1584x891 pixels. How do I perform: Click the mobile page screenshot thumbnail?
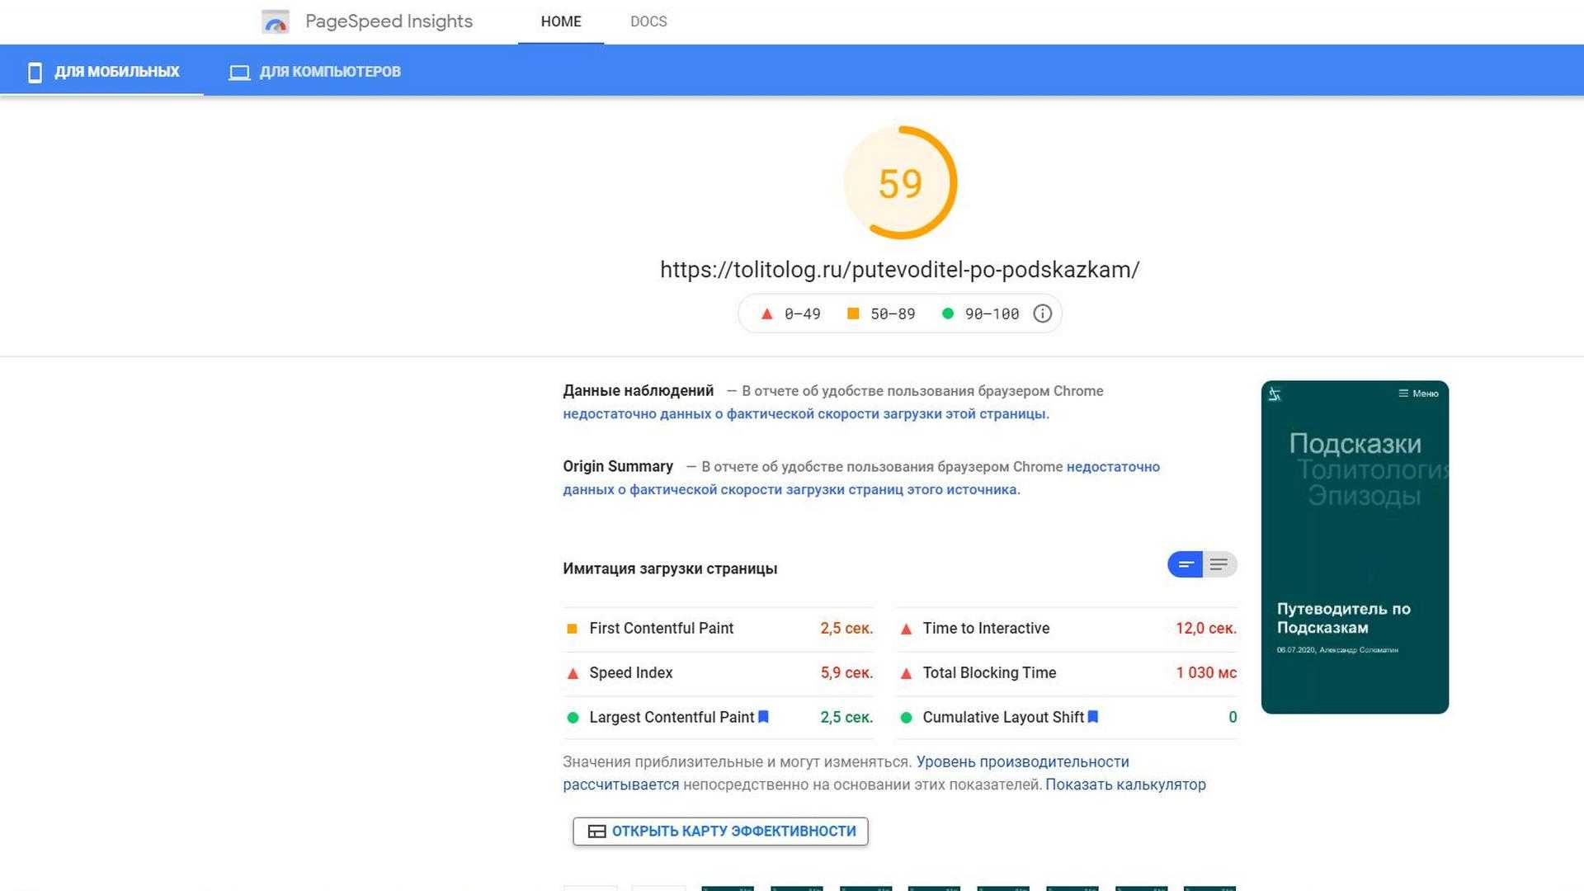tap(1355, 547)
